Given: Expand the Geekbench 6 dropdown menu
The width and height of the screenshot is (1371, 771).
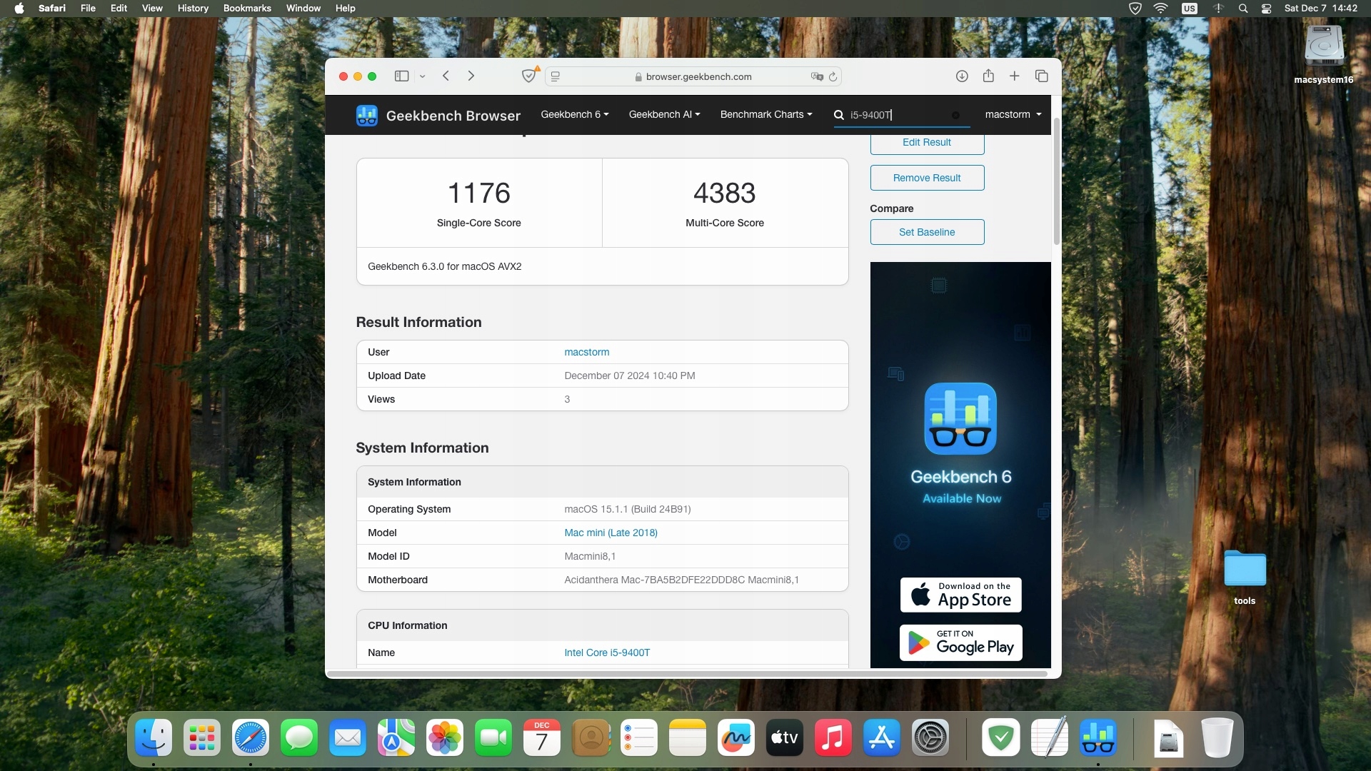Looking at the screenshot, I should point(575,114).
